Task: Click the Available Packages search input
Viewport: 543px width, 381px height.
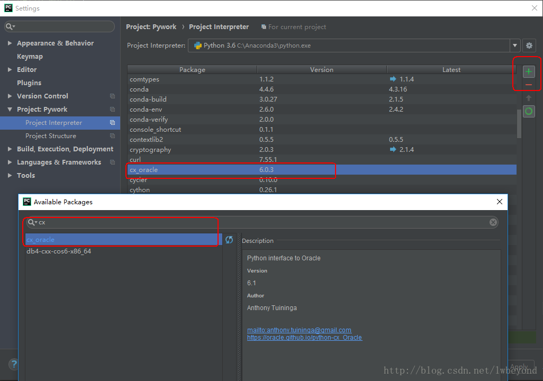Action: (262, 222)
